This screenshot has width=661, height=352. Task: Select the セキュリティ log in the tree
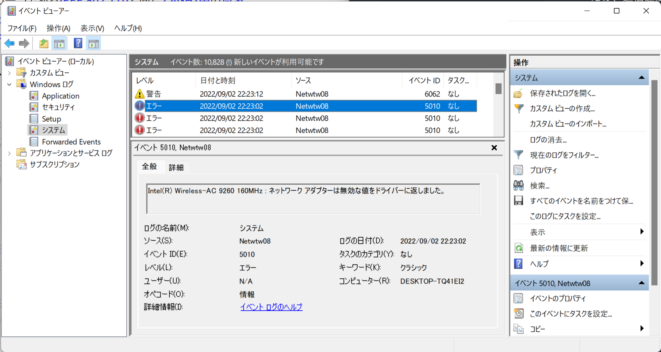pos(58,107)
